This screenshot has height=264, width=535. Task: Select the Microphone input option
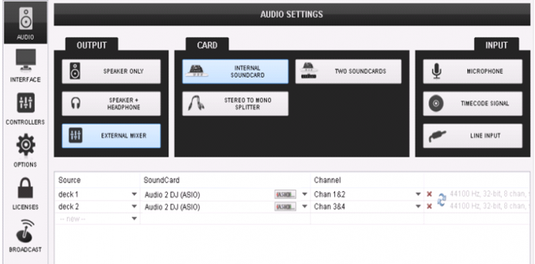(473, 72)
